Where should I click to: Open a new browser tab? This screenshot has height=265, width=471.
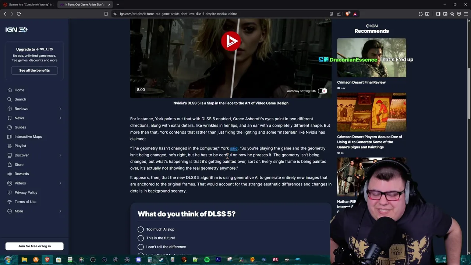pyautogui.click(x=118, y=4)
